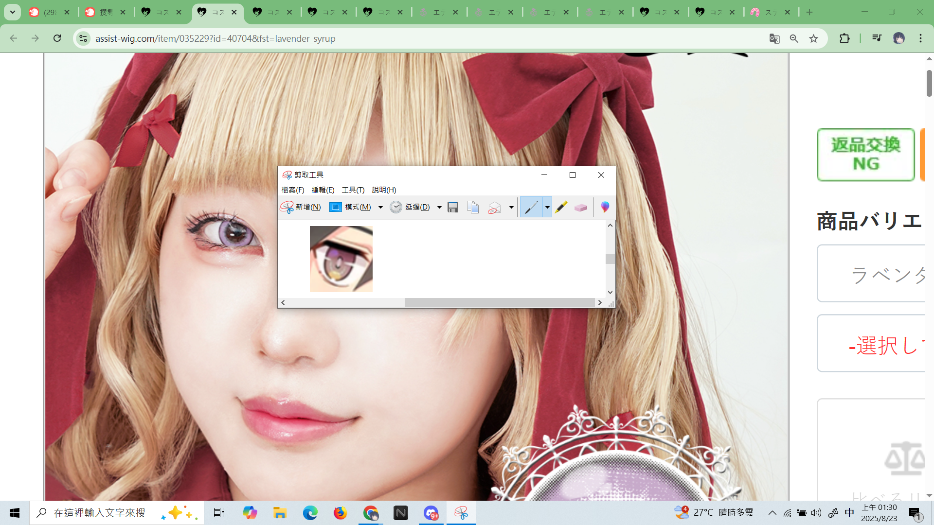This screenshot has height=525, width=934.
Task: Save the snip with floppy icon
Action: click(x=453, y=207)
